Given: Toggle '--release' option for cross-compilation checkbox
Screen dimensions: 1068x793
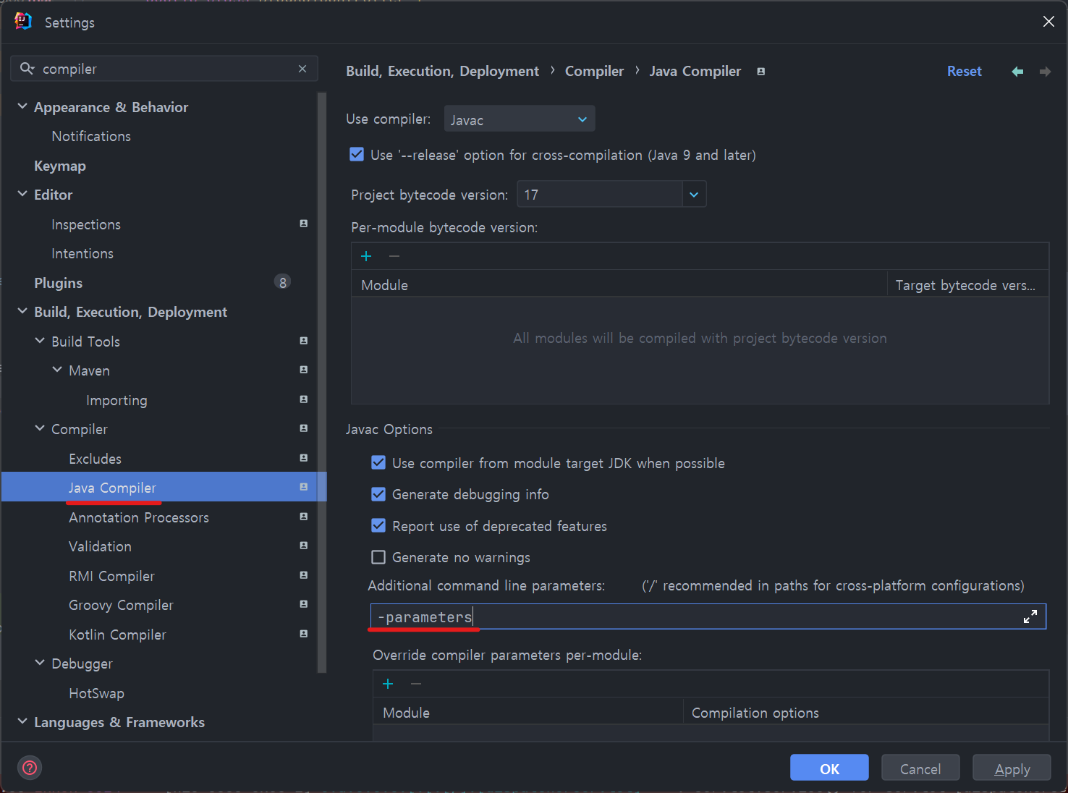Looking at the screenshot, I should point(357,154).
